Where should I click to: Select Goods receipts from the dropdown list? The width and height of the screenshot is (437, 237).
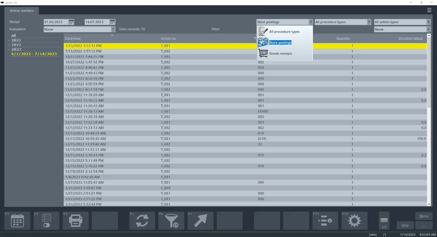point(281,53)
